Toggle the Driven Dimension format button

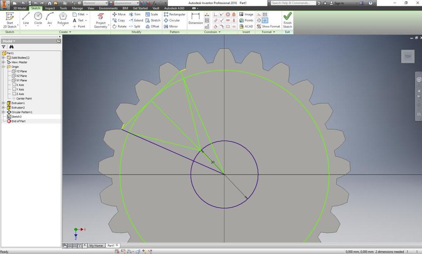tap(265, 14)
